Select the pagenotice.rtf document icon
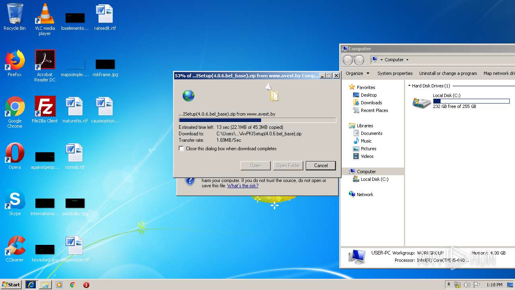The height and width of the screenshot is (290, 515). click(75, 249)
